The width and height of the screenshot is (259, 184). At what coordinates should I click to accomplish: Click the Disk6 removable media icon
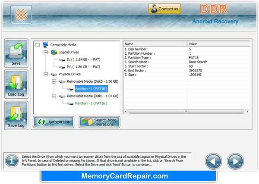point(62,96)
